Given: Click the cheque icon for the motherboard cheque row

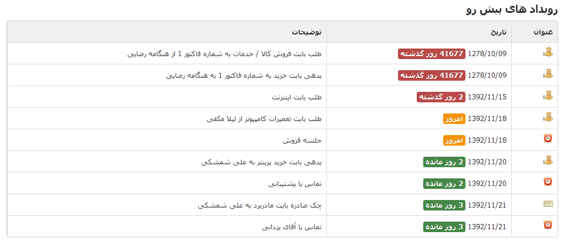Looking at the screenshot, I should tap(548, 204).
